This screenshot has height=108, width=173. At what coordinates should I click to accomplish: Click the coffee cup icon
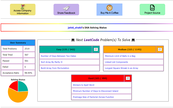pyautogui.click(x=109, y=8)
